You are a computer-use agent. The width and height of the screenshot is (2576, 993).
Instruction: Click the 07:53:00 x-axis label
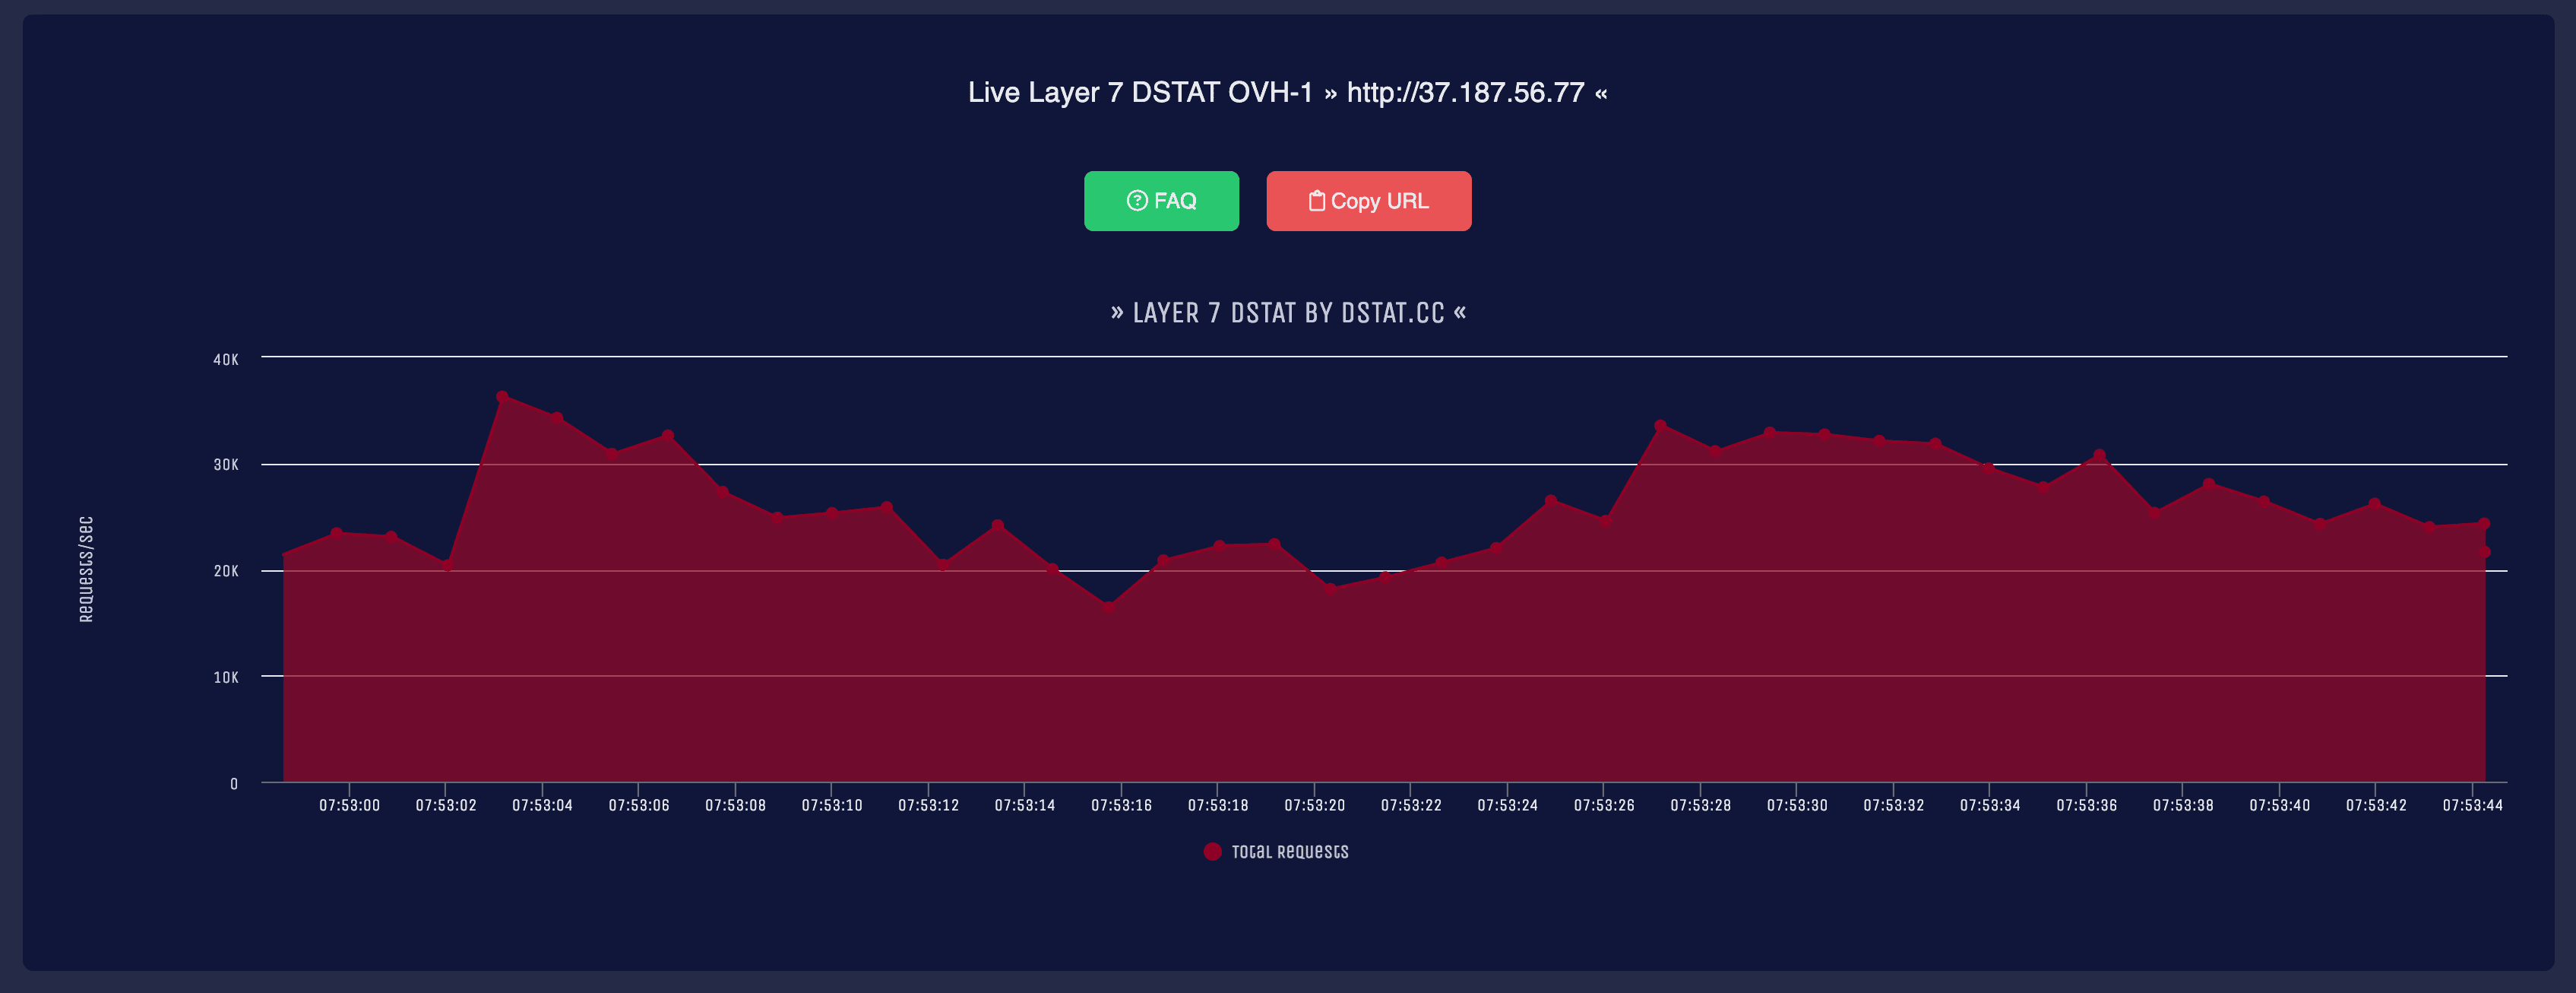(349, 806)
